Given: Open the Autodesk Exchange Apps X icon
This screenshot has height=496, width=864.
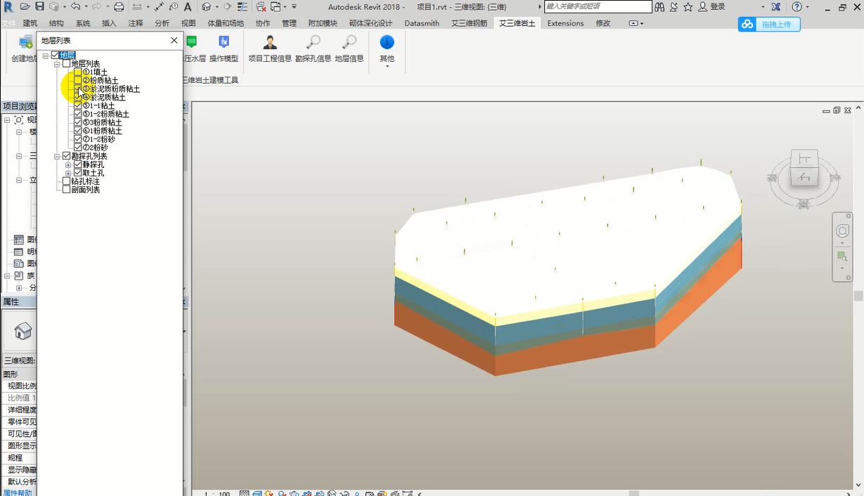Looking at the screenshot, I should (x=775, y=6).
